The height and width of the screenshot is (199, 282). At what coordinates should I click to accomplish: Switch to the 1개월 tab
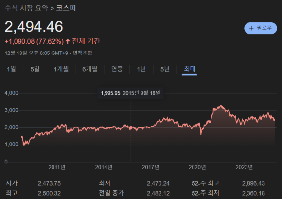[61, 69]
